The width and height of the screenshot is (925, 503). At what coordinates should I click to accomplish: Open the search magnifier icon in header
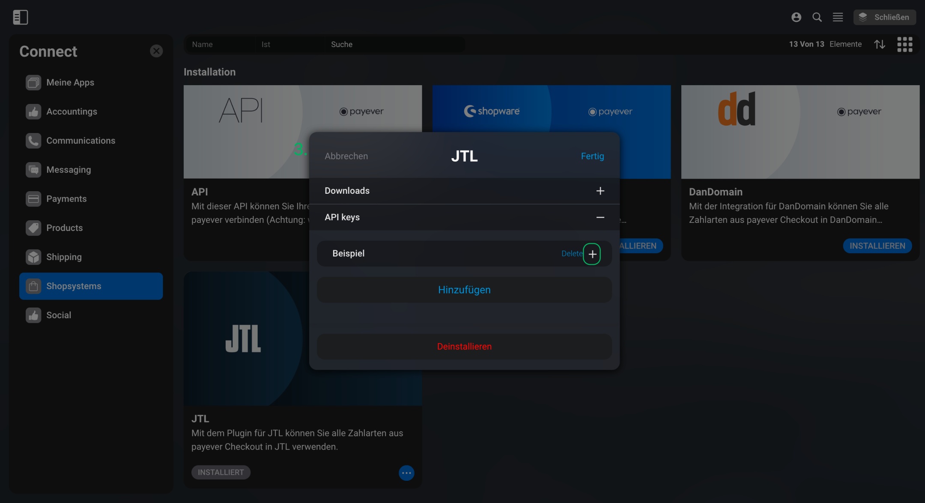click(817, 17)
